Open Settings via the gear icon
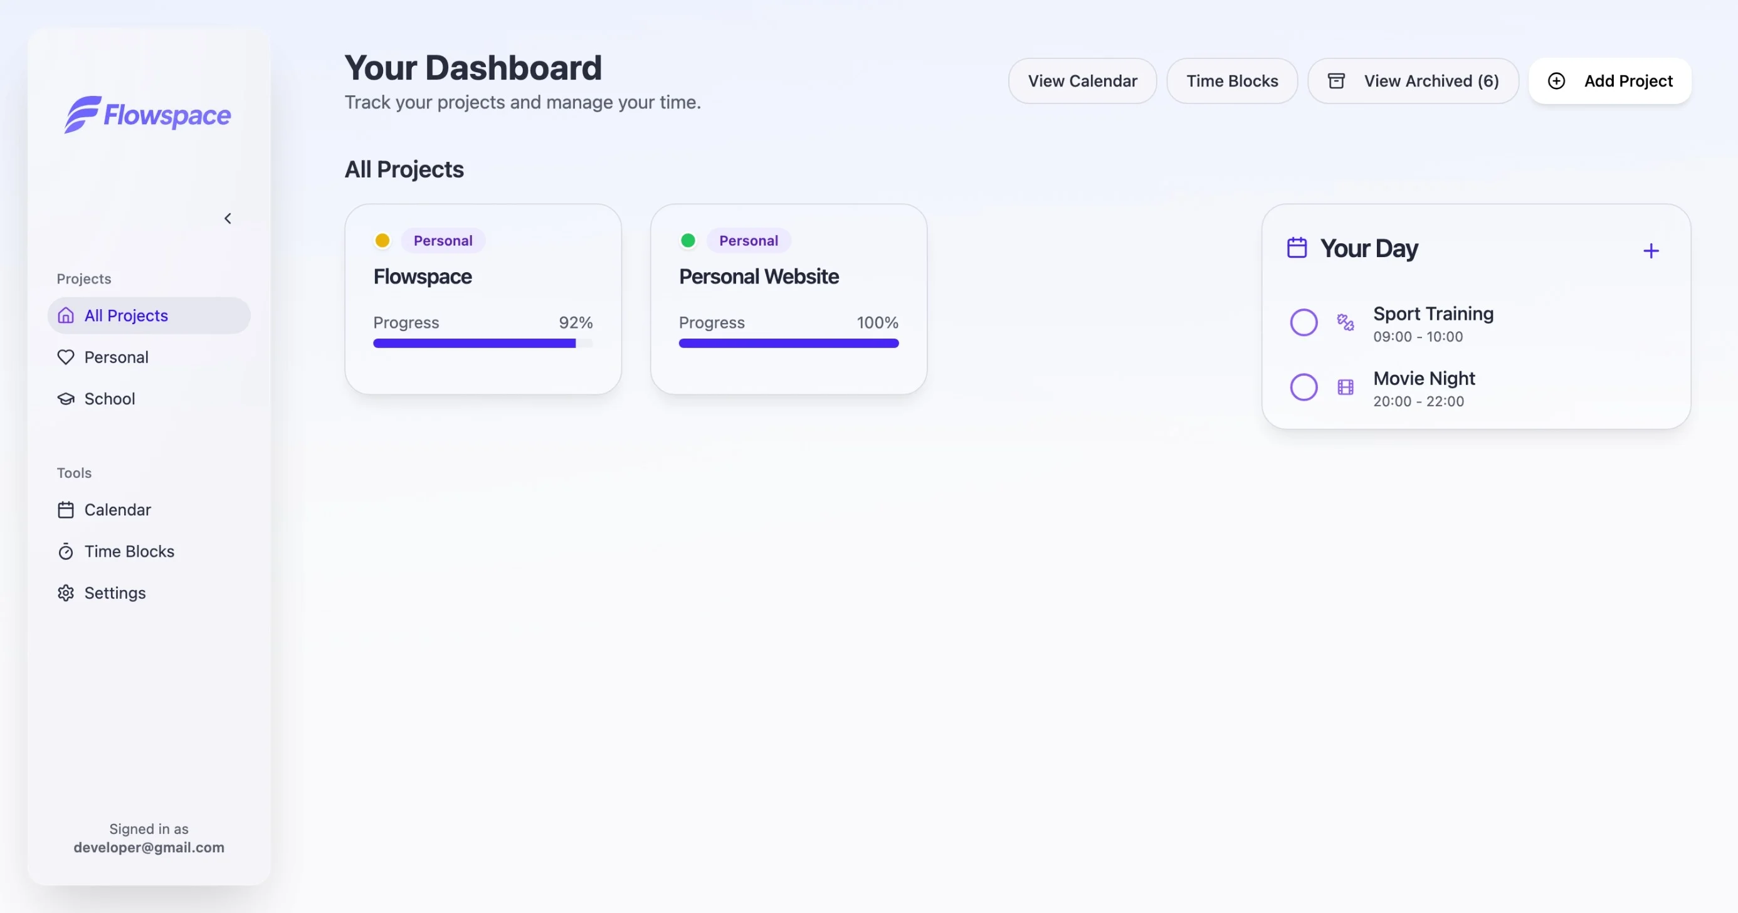The width and height of the screenshot is (1738, 913). (65, 593)
